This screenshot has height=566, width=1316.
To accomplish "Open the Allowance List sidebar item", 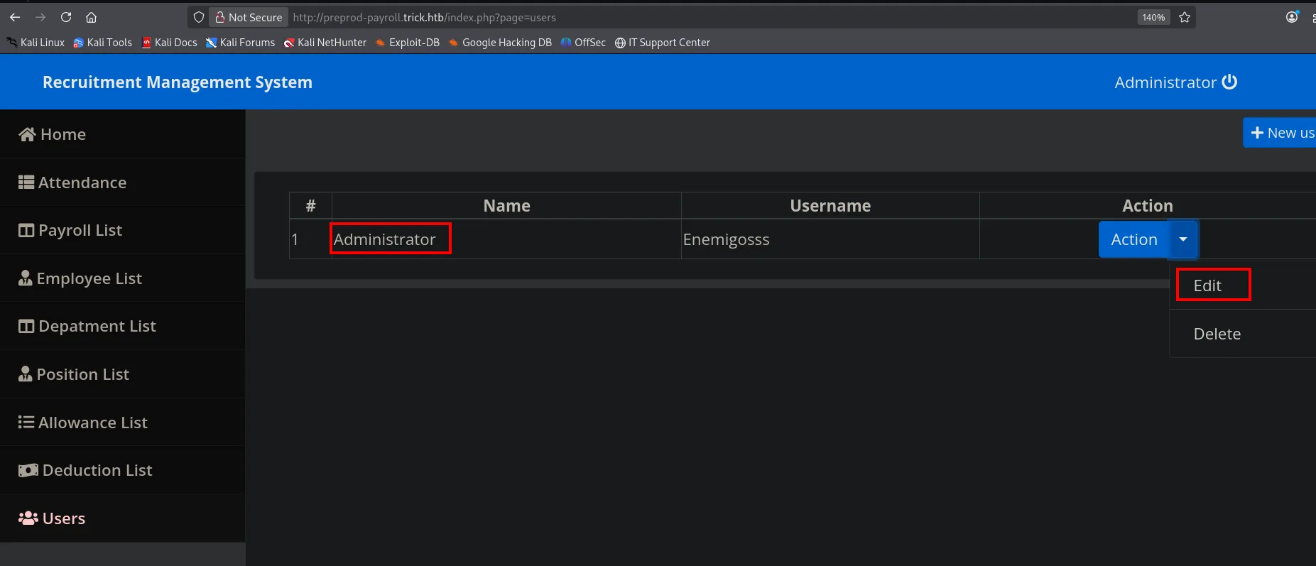I will (122, 423).
